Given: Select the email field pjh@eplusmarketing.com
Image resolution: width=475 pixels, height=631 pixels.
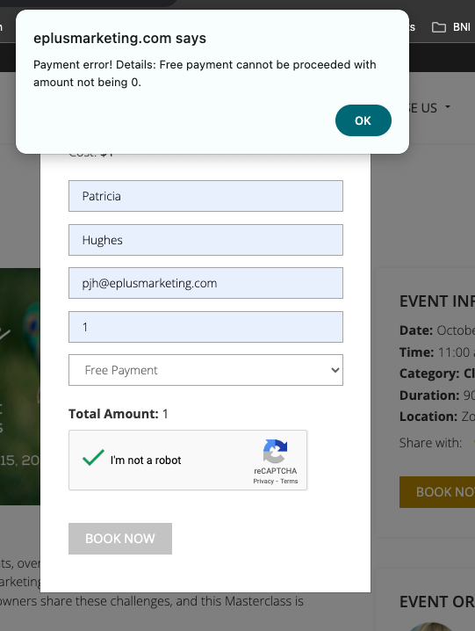Looking at the screenshot, I should click(x=205, y=283).
